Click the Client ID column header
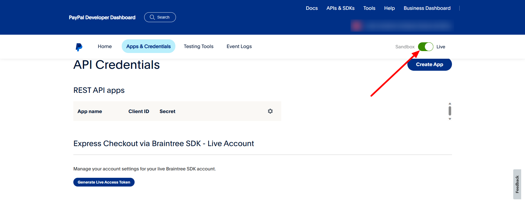The image size is (525, 207). click(x=139, y=111)
